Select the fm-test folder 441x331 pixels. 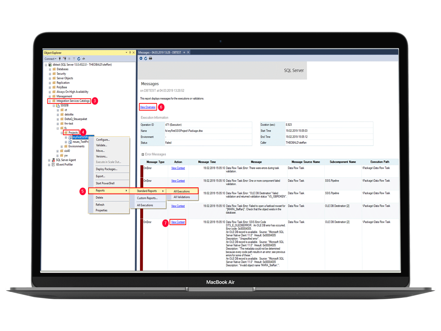tap(69, 124)
